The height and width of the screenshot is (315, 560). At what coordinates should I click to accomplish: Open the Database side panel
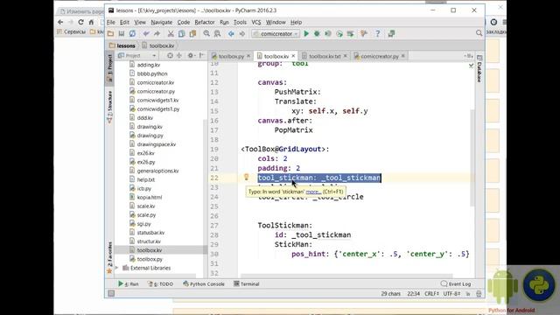[x=479, y=68]
